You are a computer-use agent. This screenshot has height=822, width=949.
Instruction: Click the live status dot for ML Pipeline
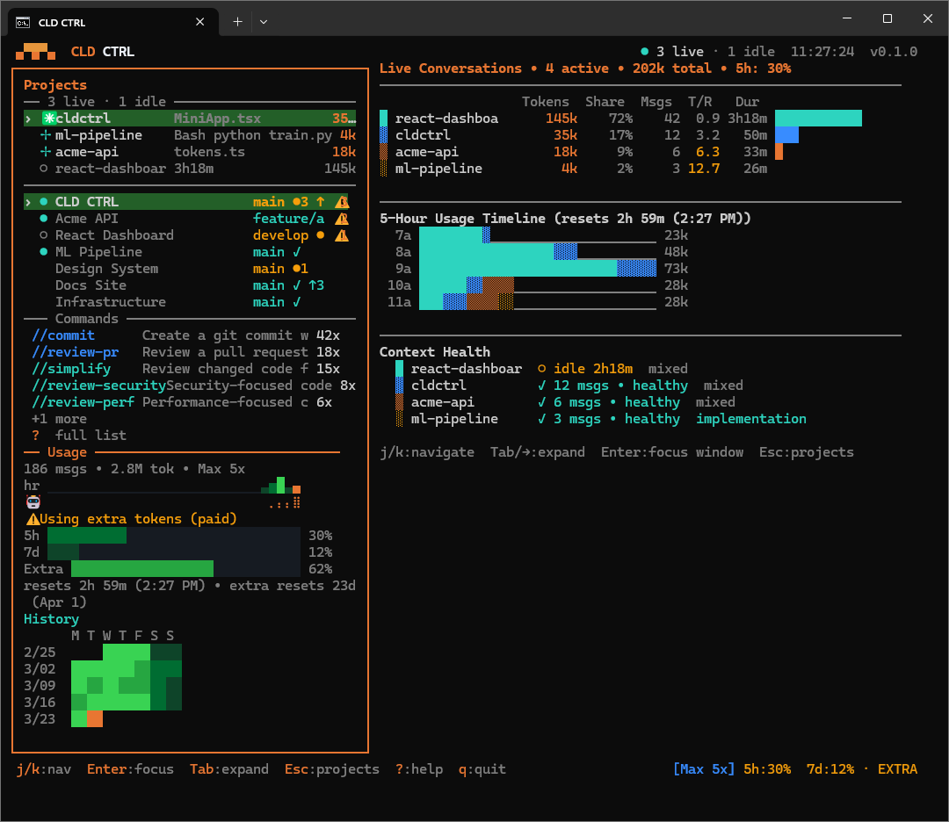(x=44, y=252)
